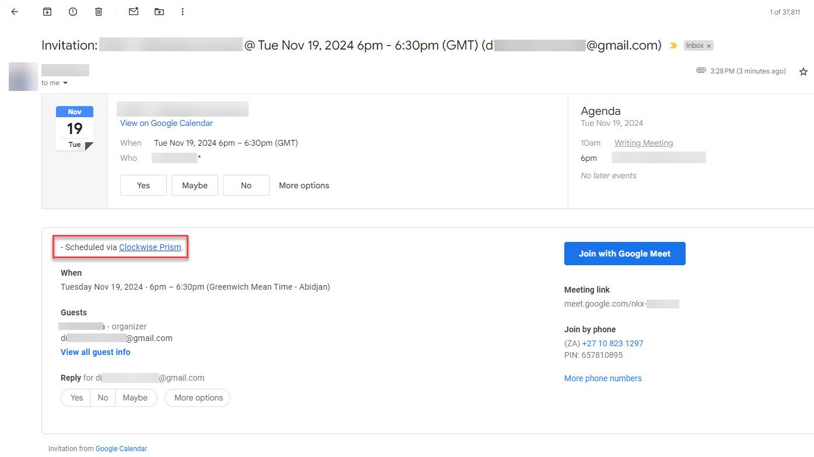Viewport: 814px width, 457px height.
Task: Open Writing Meeting agenda event
Action: click(x=643, y=143)
